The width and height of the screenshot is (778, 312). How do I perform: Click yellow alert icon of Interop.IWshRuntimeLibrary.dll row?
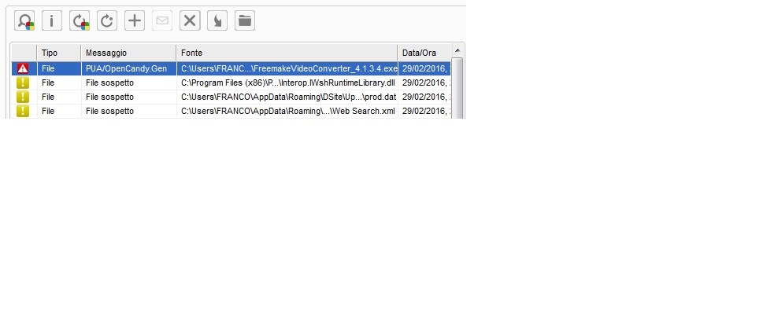[x=23, y=83]
